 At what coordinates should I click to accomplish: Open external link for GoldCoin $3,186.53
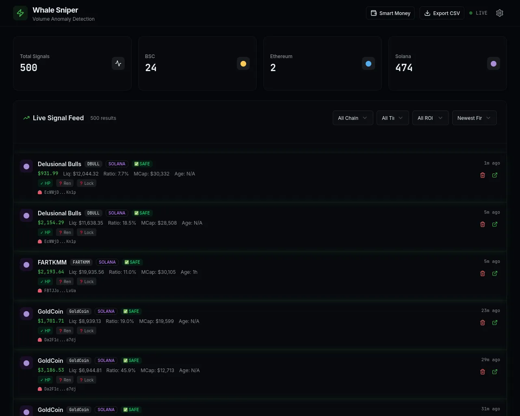[x=495, y=372]
